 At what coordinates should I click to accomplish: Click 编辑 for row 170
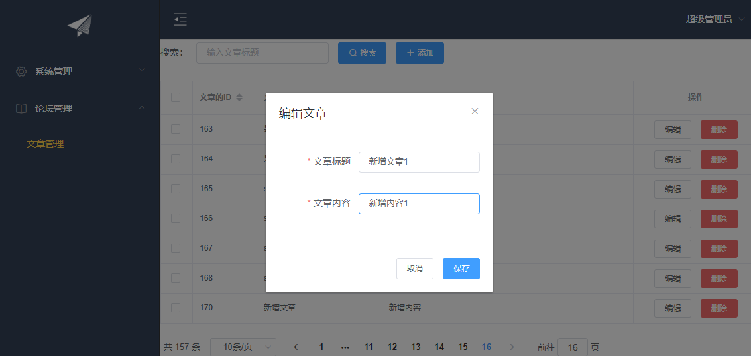click(673, 308)
